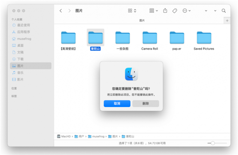Open 文稿 in sidebar
Screen dimensions: 238x155
(31, 52)
